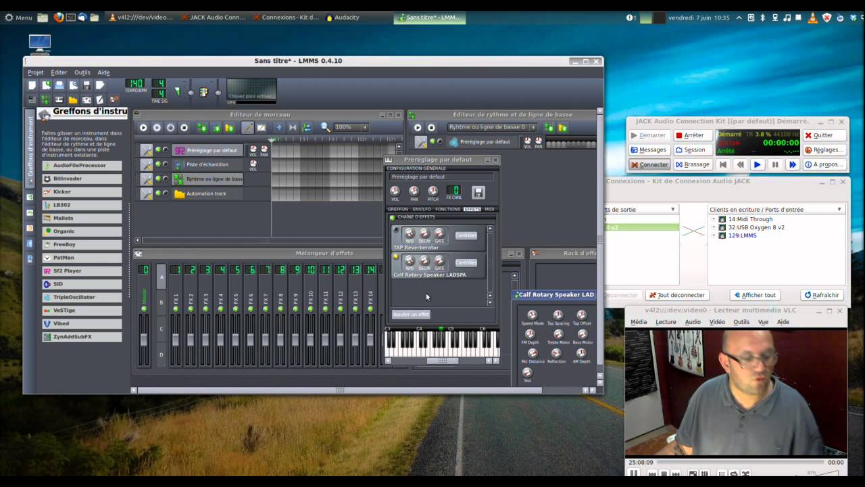Toggle mute LED on FX1 mixer channel
This screenshot has height=487, width=865.
176,308
